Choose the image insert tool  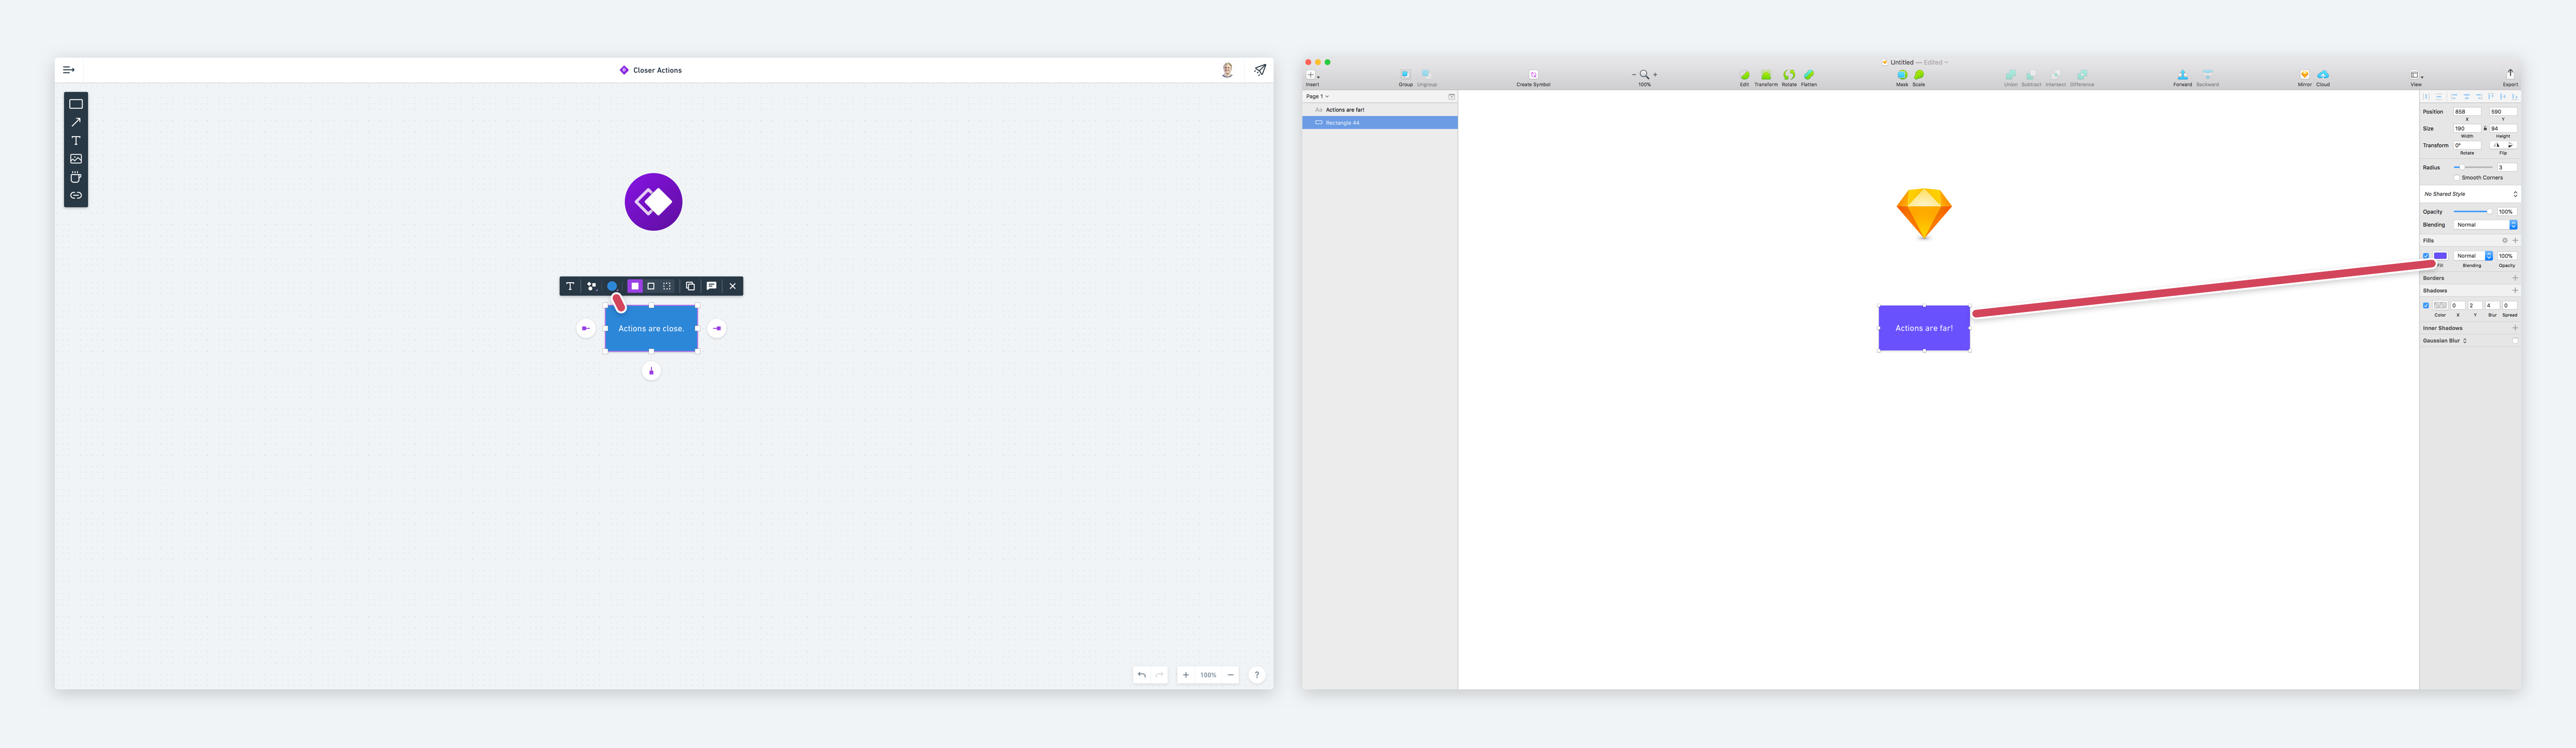click(76, 159)
